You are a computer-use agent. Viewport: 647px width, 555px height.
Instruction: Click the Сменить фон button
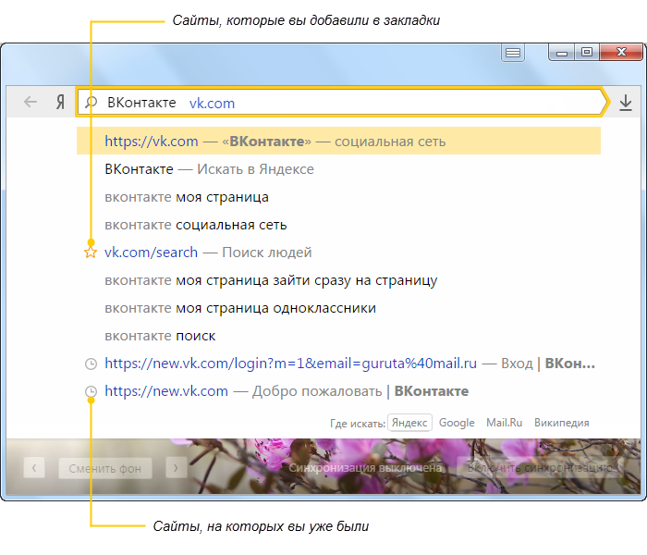click(105, 468)
